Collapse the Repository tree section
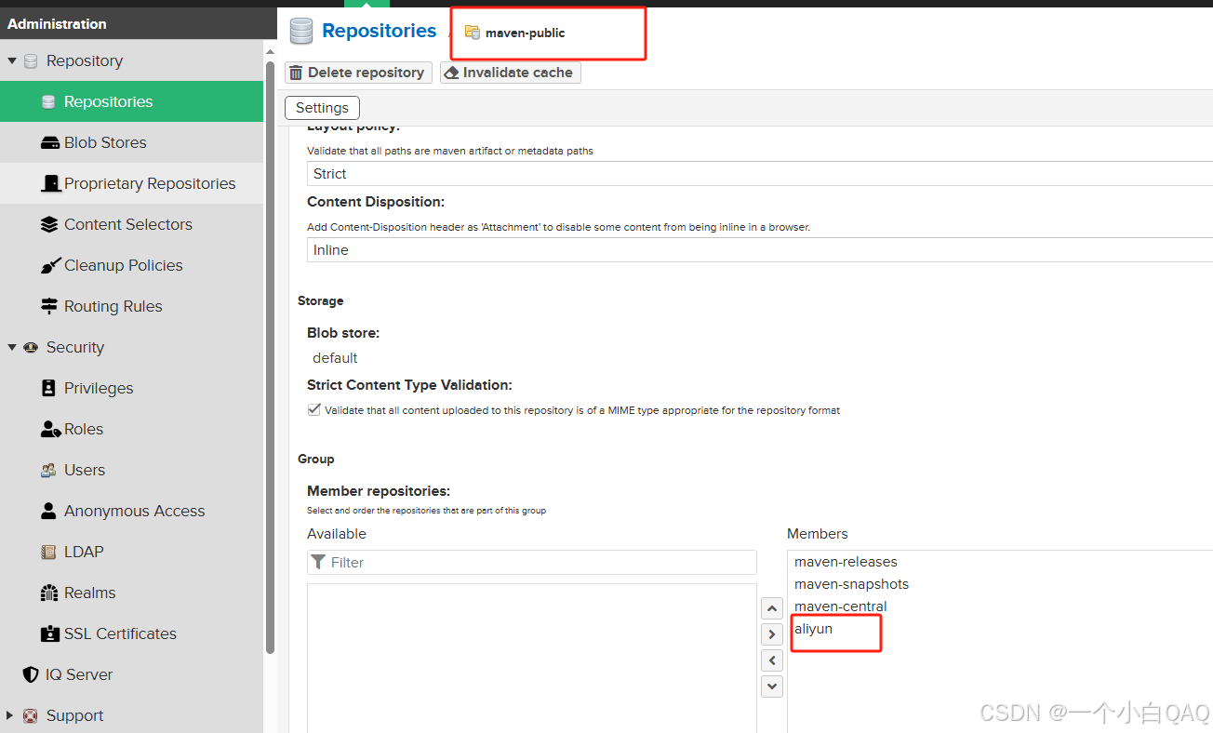 pos(12,61)
